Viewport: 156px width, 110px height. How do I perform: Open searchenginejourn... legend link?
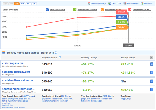(142, 10)
